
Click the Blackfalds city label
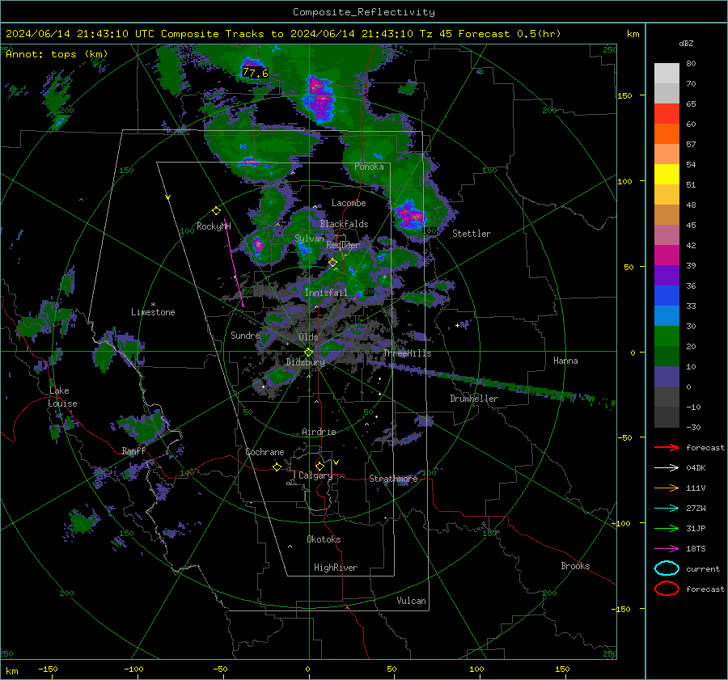tap(344, 224)
